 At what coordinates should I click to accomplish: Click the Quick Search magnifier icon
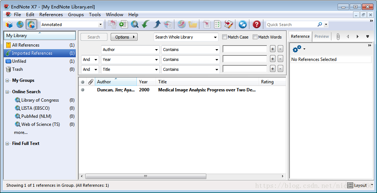pos(320,25)
